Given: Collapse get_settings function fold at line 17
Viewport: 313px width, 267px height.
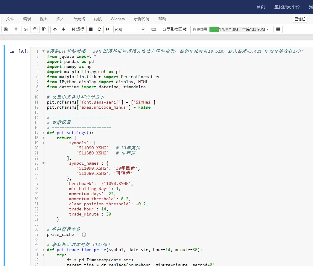Looking at the screenshot, I should [43, 133].
